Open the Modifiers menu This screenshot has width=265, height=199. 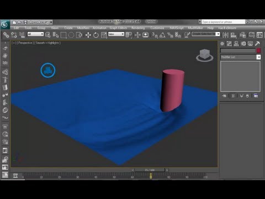click(x=83, y=28)
